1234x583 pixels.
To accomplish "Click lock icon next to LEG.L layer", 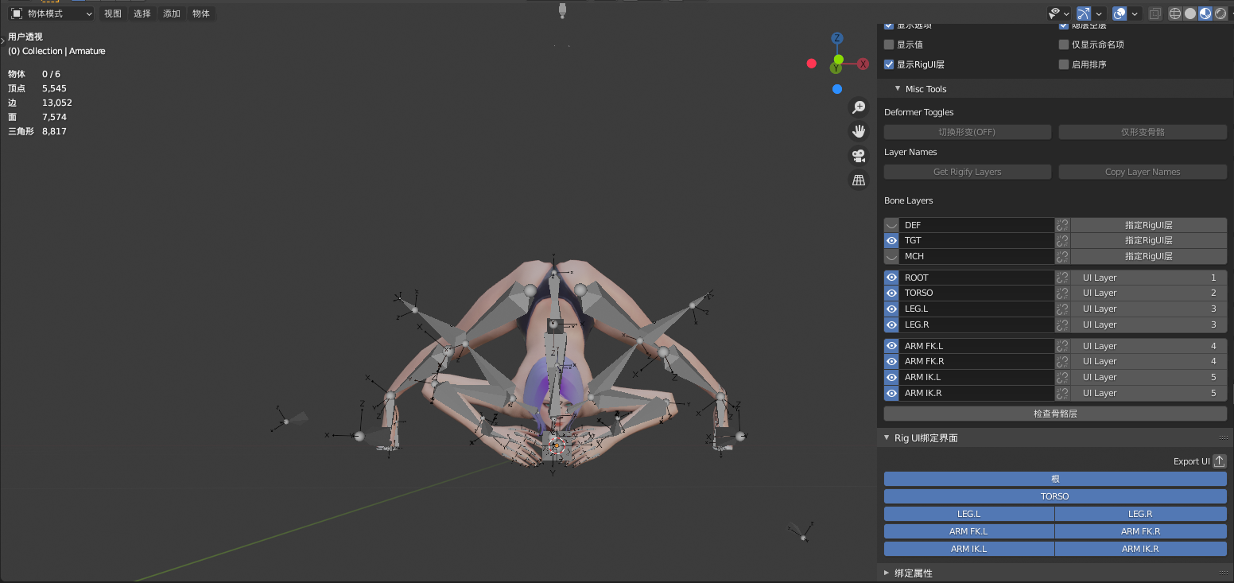I will pyautogui.click(x=1062, y=309).
